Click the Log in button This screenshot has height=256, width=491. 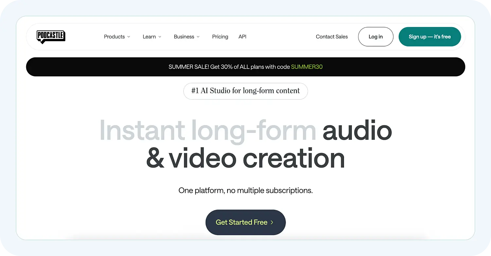point(375,37)
